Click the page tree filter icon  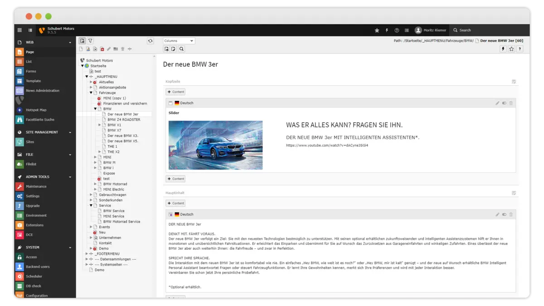tap(90, 41)
